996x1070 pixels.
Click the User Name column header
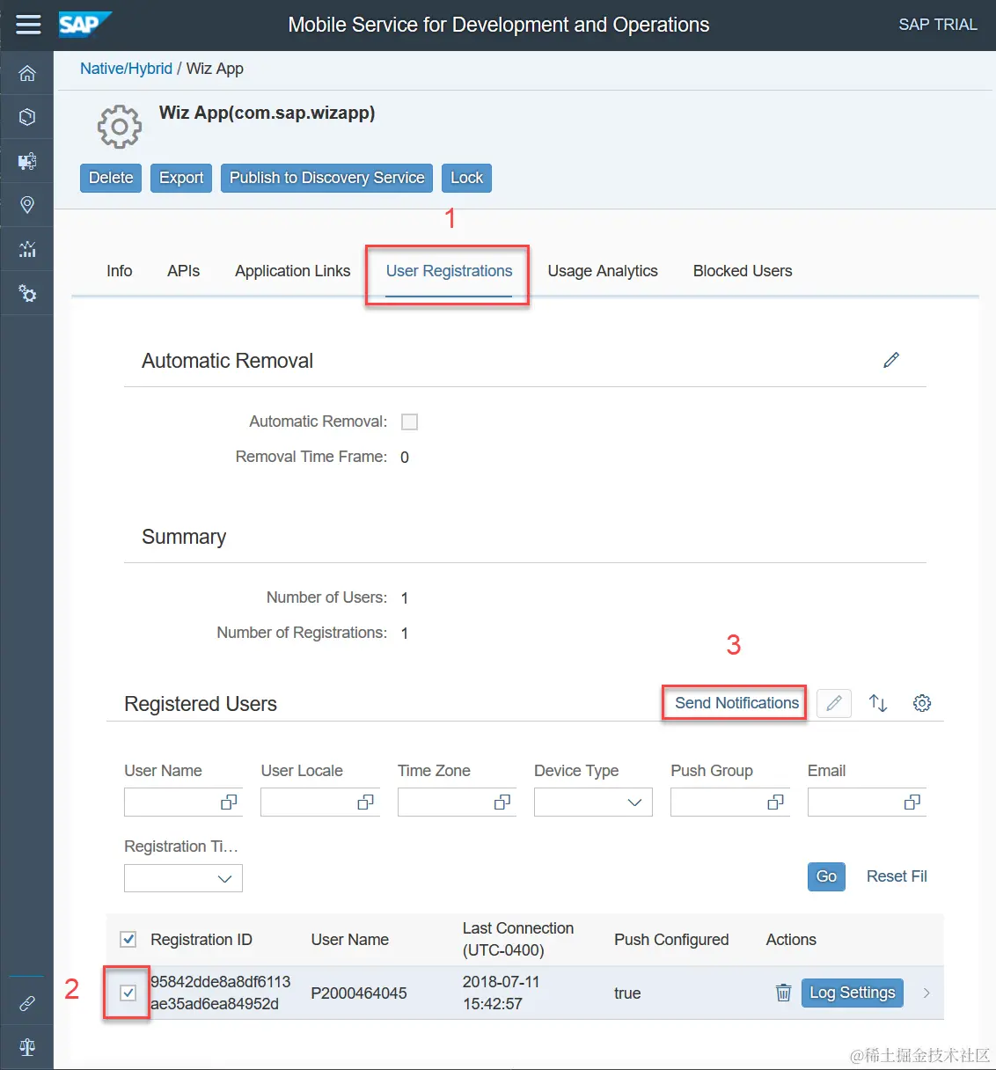tap(349, 940)
